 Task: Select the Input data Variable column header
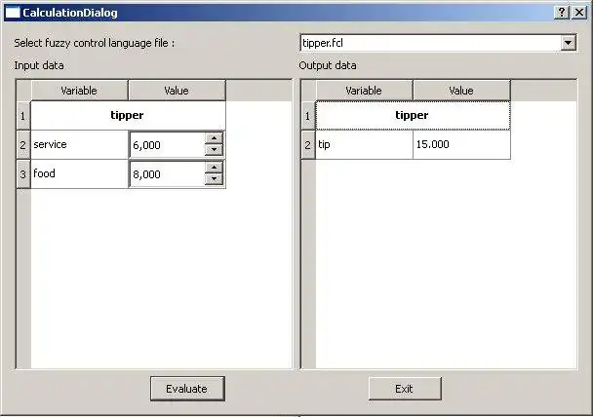[79, 91]
